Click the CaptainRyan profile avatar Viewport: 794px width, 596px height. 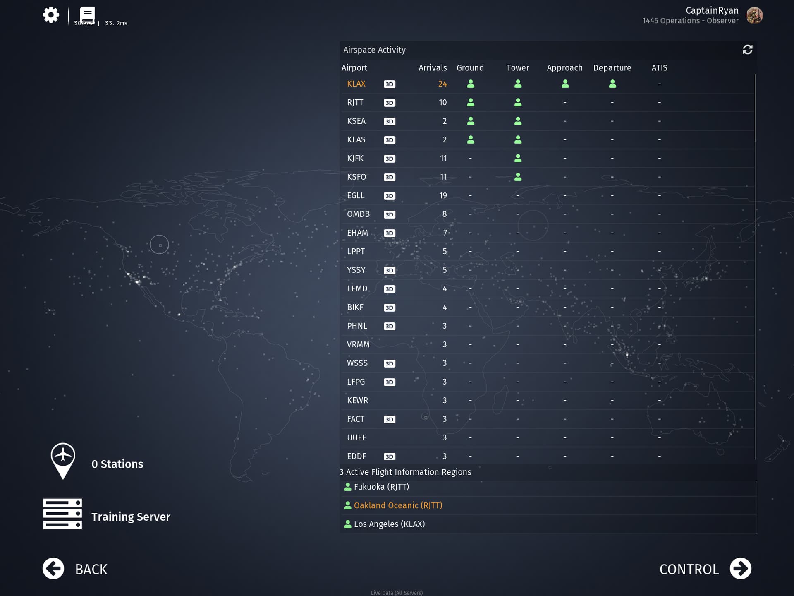(x=754, y=15)
